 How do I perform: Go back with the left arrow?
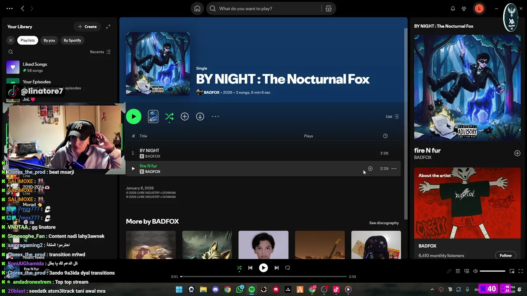click(23, 8)
